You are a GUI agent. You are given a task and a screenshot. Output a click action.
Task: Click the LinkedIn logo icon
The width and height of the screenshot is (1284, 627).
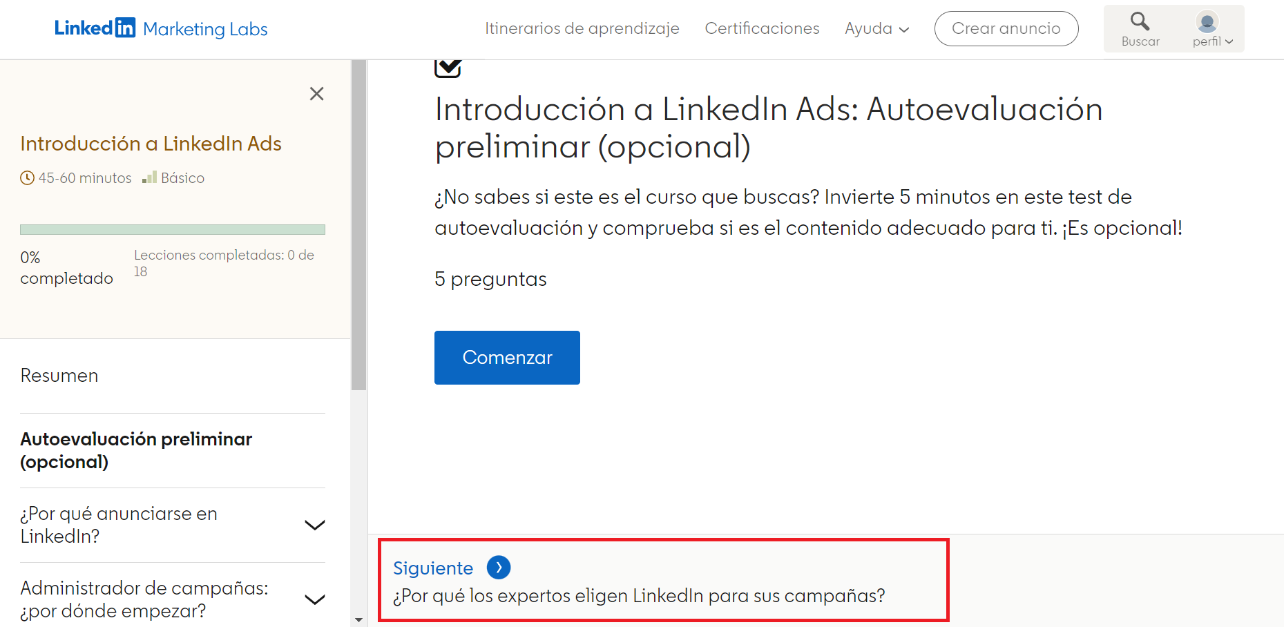[95, 28]
